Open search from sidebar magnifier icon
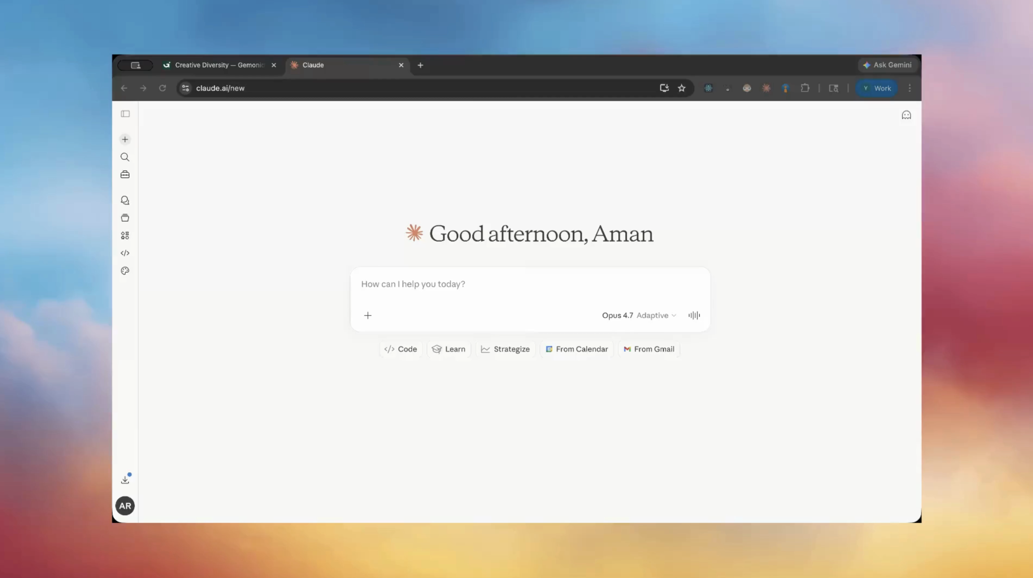Screen dimensions: 1033x578 [125, 157]
